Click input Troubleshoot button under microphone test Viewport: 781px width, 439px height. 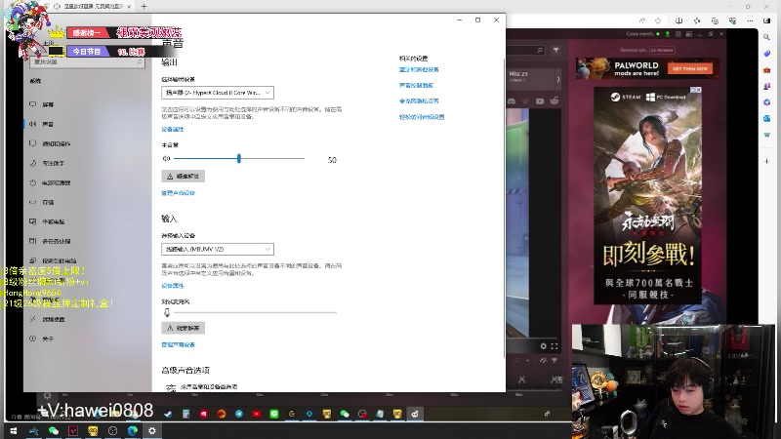(x=183, y=328)
